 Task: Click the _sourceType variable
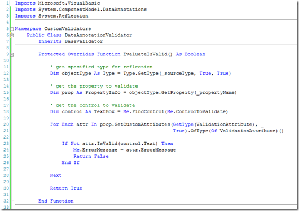[x=177, y=74]
